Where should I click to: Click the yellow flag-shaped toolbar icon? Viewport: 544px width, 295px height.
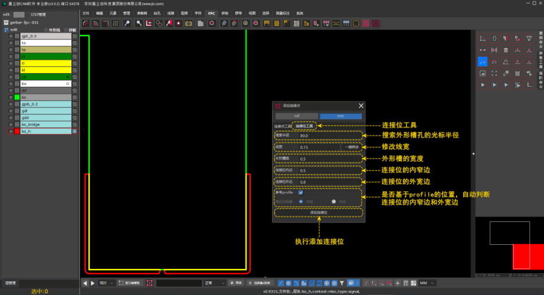pos(286,24)
